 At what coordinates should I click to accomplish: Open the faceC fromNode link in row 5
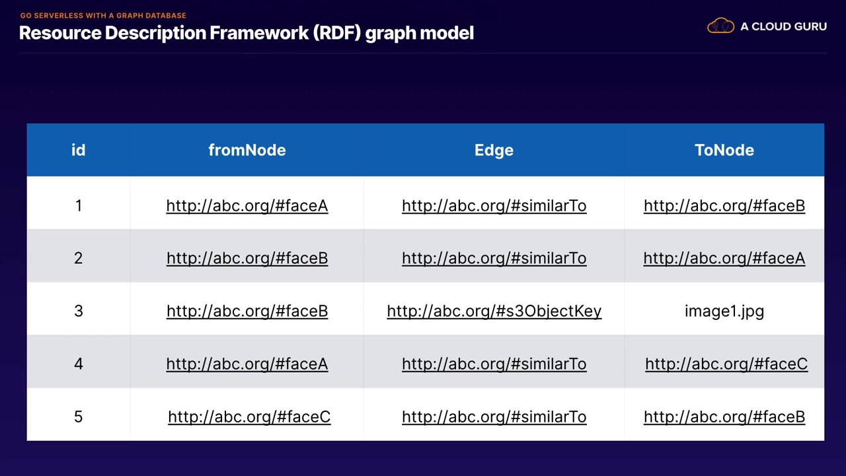pyautogui.click(x=249, y=417)
